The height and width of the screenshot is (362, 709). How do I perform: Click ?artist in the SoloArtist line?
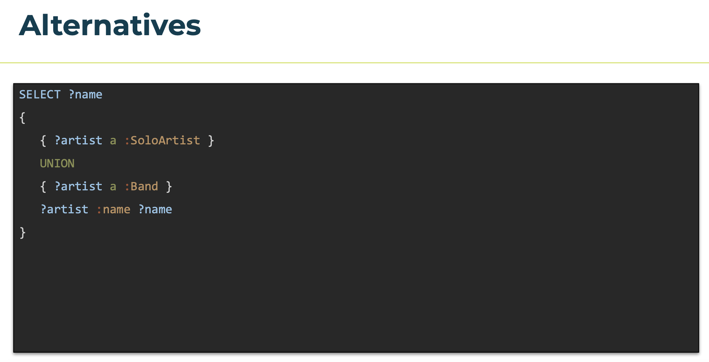[x=78, y=140]
